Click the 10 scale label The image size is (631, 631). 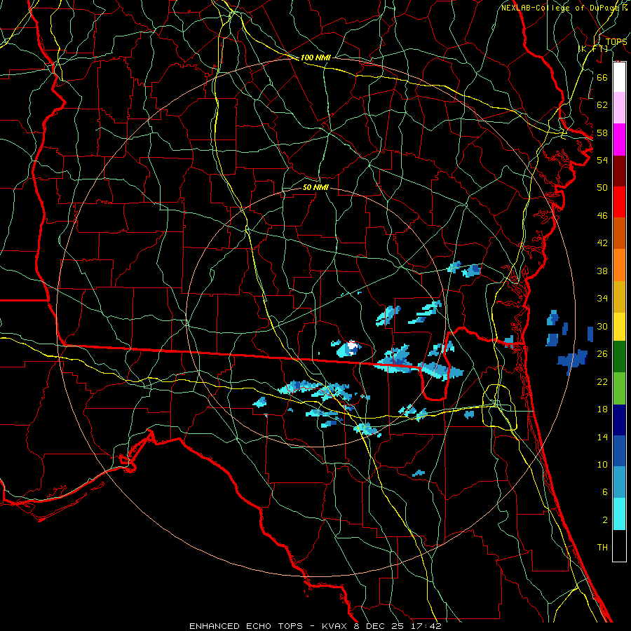(602, 465)
